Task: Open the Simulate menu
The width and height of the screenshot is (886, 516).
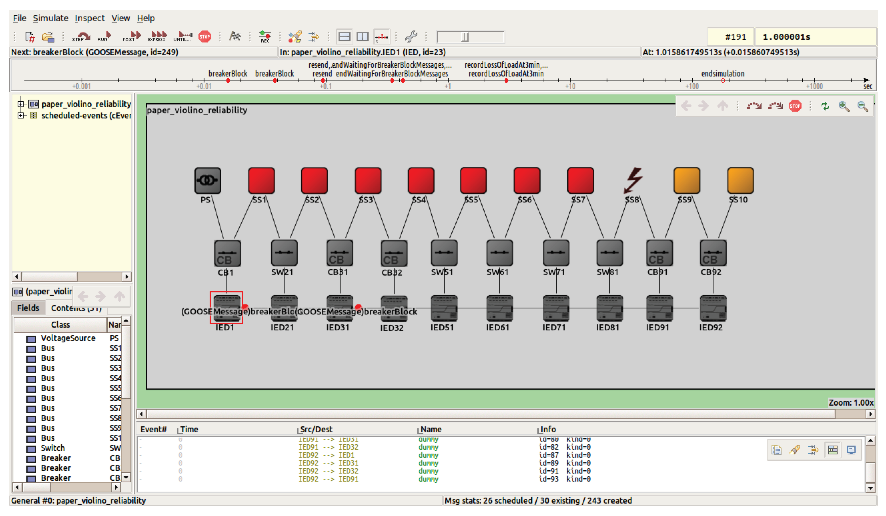Action: click(51, 18)
